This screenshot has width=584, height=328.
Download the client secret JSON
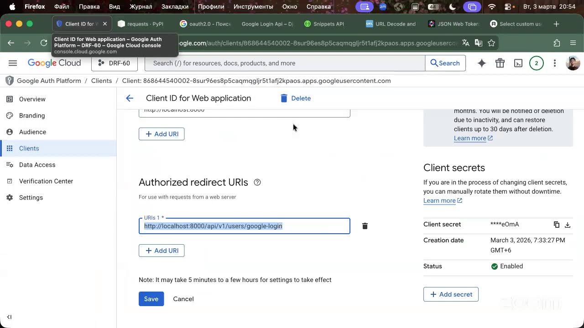568,225
